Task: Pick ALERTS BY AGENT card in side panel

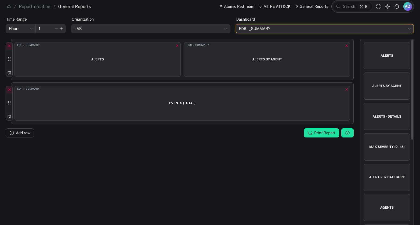Action: click(x=387, y=86)
